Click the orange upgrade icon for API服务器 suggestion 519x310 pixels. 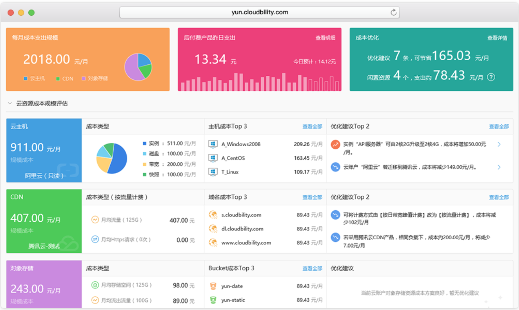pyautogui.click(x=335, y=145)
